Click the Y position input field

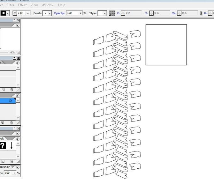162,13
